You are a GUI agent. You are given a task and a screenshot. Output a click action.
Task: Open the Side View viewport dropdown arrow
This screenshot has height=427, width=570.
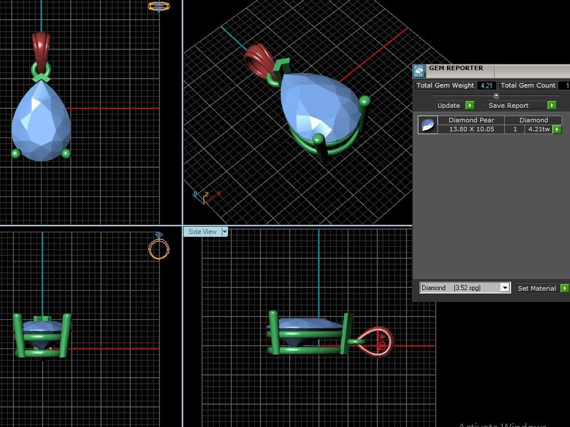point(225,232)
